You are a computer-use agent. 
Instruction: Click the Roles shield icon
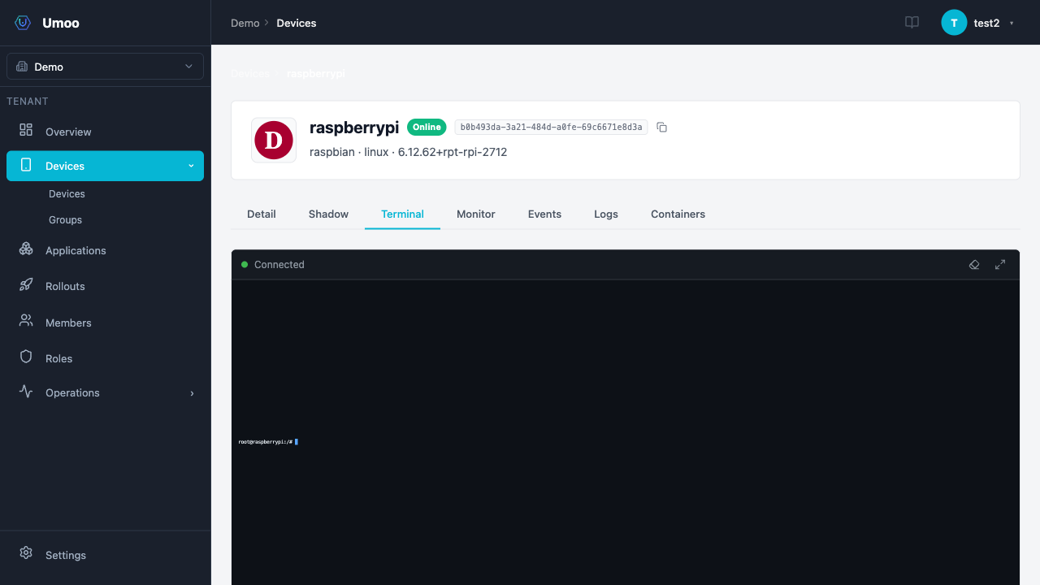26,357
